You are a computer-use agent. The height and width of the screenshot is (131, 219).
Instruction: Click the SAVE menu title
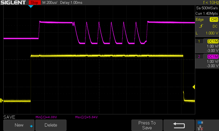(x=9, y=117)
